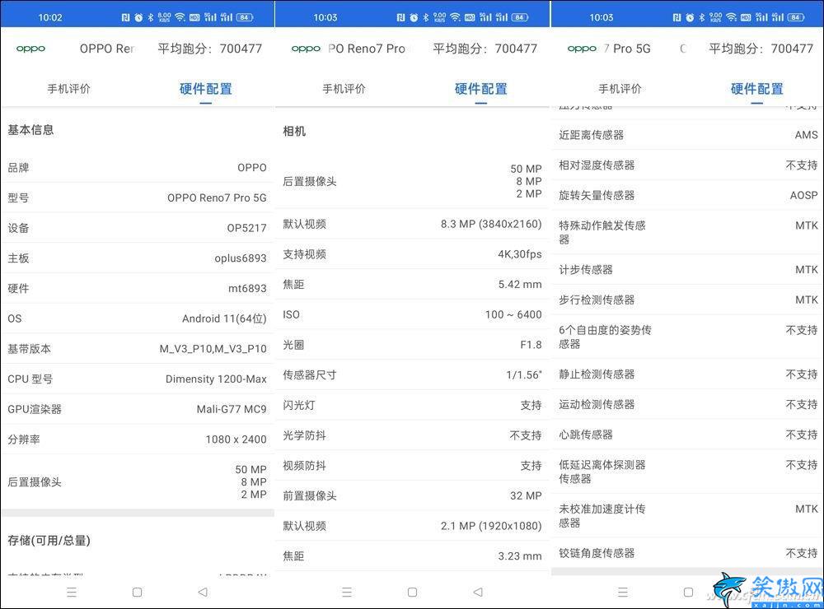
Task: Select the 旋转矢量传感器 AOSP row
Action: 687,195
